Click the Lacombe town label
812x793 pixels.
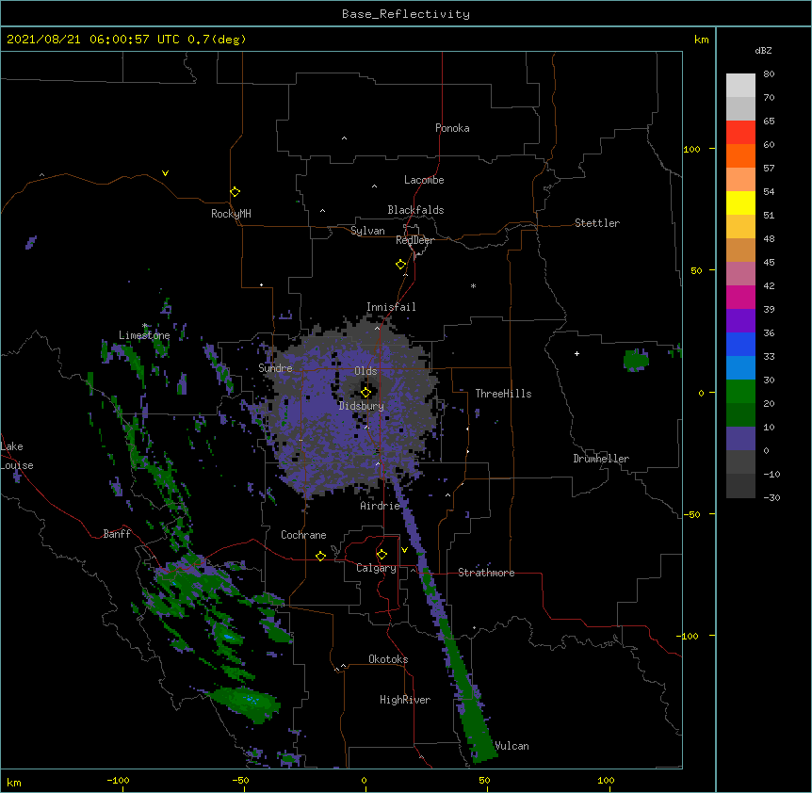pyautogui.click(x=424, y=180)
